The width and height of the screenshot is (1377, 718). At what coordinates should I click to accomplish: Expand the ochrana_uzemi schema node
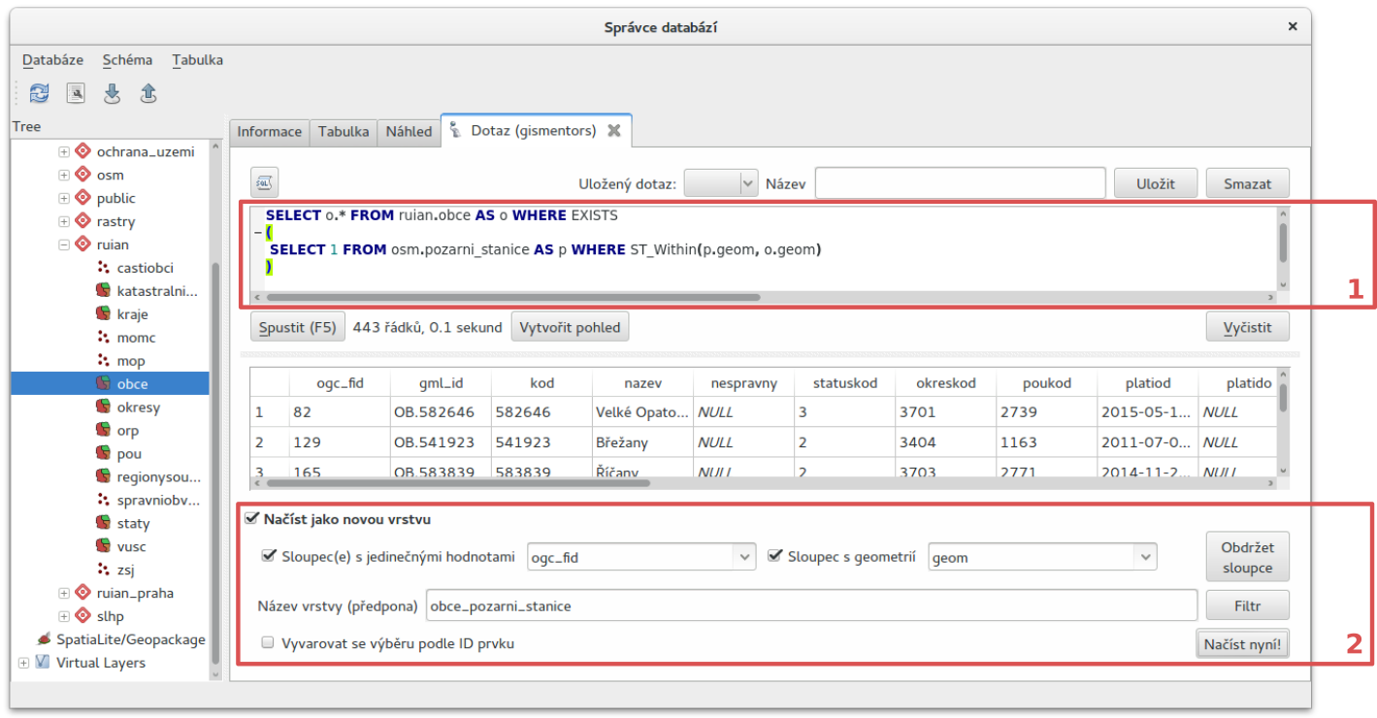[64, 151]
